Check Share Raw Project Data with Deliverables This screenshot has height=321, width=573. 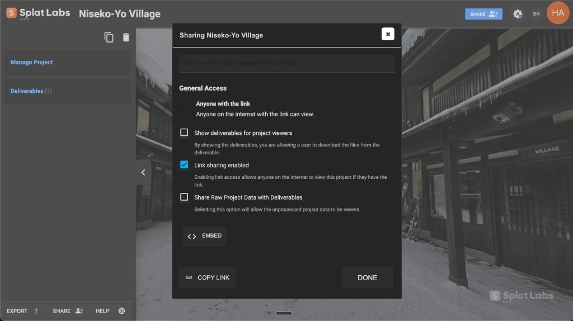pyautogui.click(x=184, y=197)
